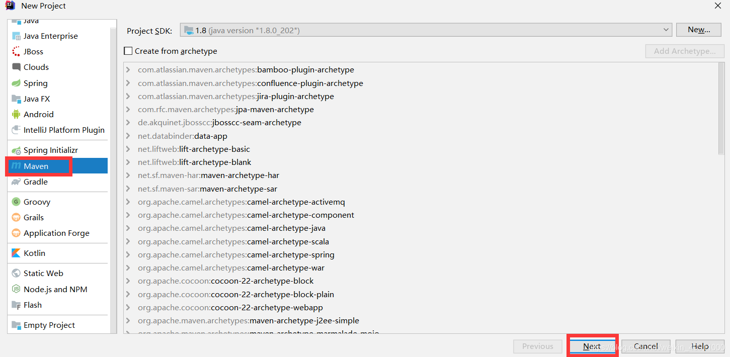Click the Application Forge icon
Screen dimensions: 730x357
[x=16, y=233]
